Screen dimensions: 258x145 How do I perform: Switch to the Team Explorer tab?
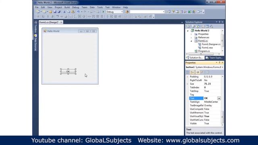pos(214,58)
